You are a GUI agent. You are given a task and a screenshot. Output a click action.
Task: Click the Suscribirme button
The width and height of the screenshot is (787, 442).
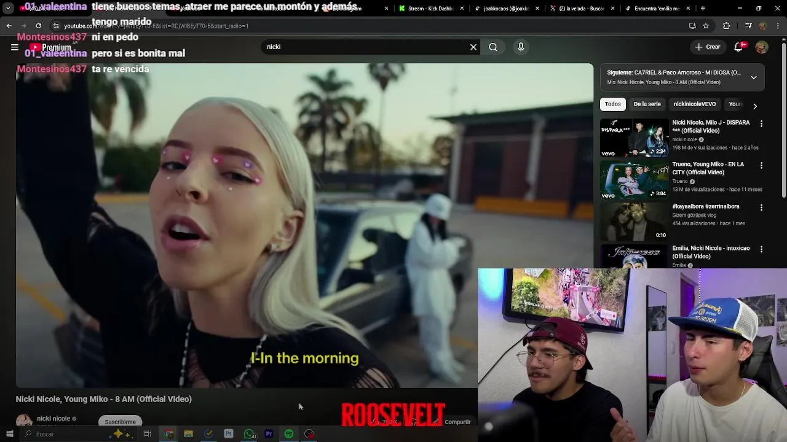tap(121, 422)
